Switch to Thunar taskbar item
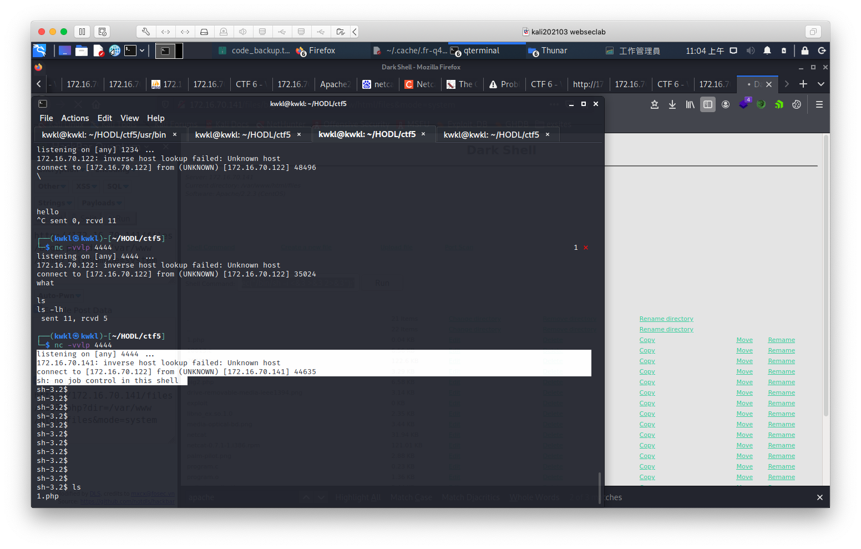The height and width of the screenshot is (549, 861). point(548,51)
